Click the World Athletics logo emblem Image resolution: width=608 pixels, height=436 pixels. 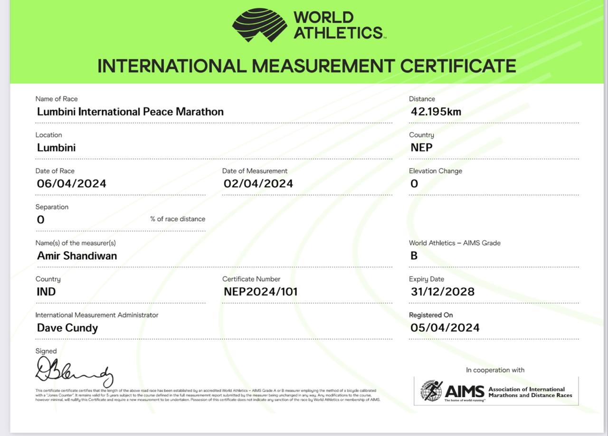pos(259,25)
